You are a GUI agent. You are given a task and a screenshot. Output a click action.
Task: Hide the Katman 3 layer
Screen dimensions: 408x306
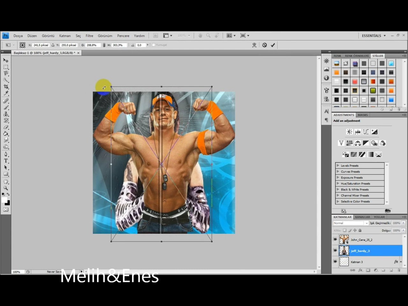coord(335,262)
